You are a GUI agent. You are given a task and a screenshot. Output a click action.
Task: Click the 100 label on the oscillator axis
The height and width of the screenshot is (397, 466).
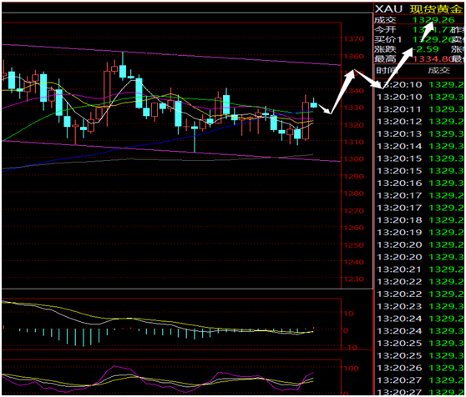351,369
